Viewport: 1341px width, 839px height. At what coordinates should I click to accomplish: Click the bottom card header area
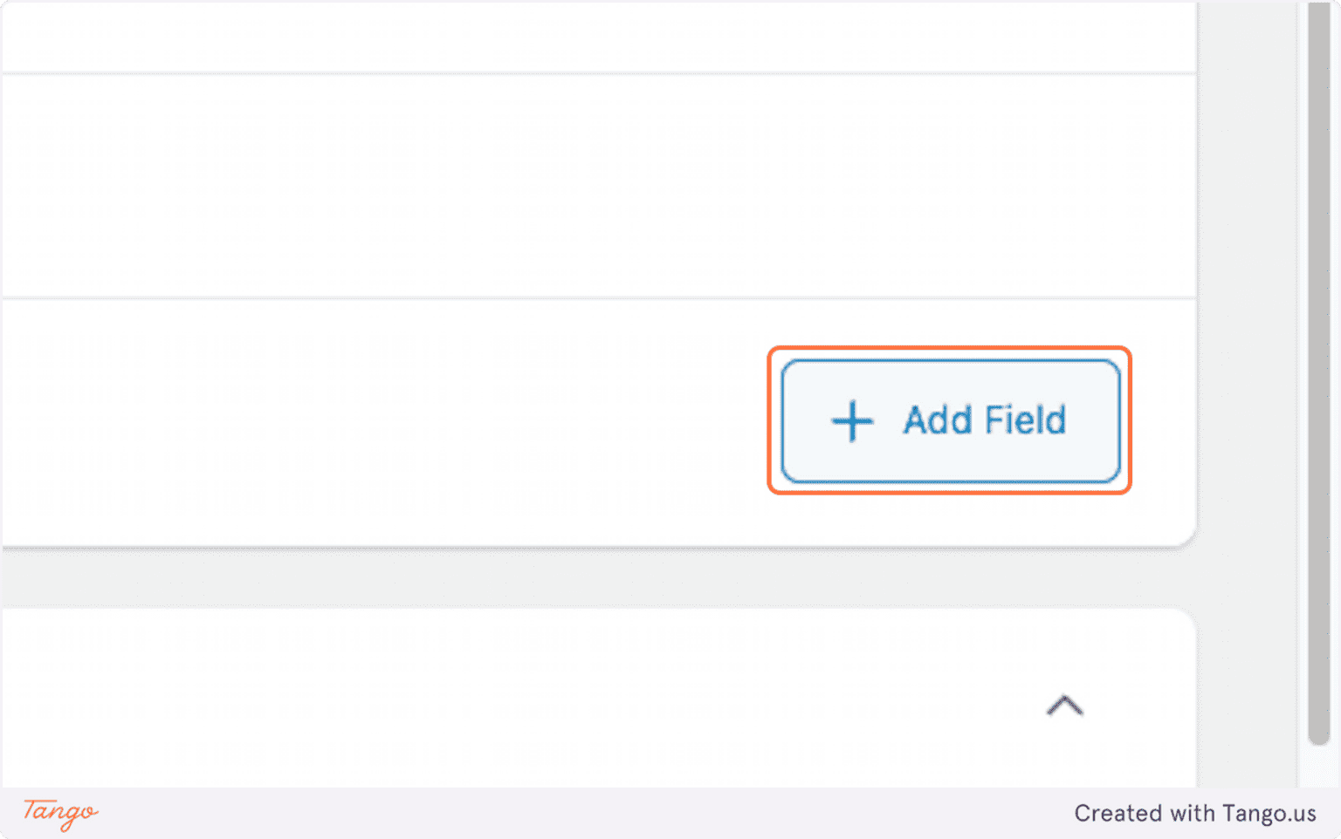pyautogui.click(x=524, y=698)
